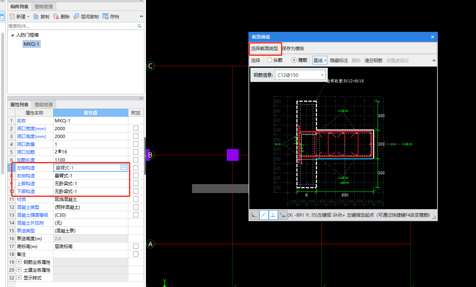
Task: Click the 选择 button in the section editor toolbar
Action: click(256, 60)
